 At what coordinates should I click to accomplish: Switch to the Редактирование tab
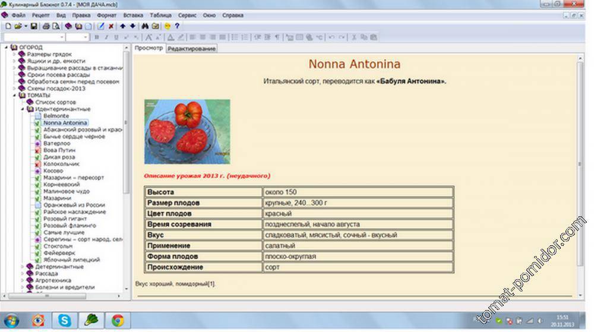(x=191, y=49)
